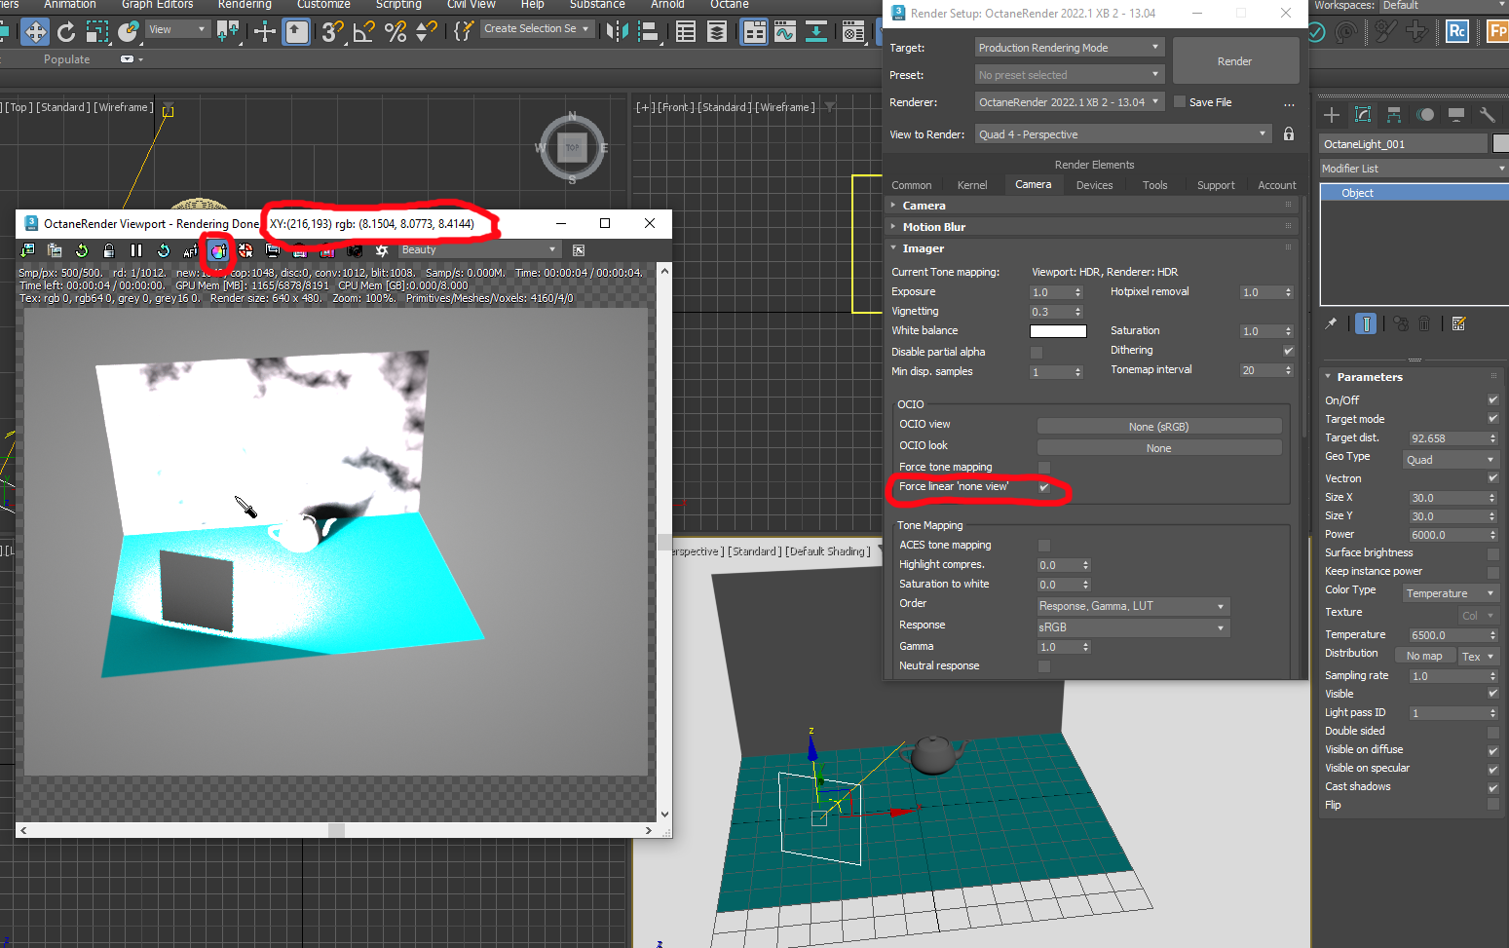
Task: Click the aperture icon in Octane viewport toolbar
Action: 382,250
